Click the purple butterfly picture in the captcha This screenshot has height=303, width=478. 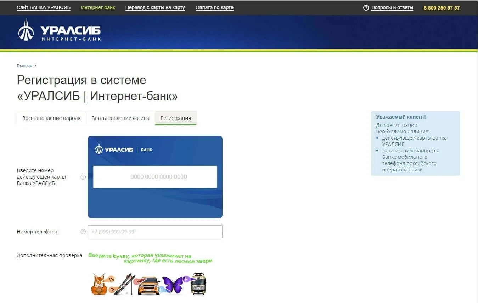click(173, 285)
